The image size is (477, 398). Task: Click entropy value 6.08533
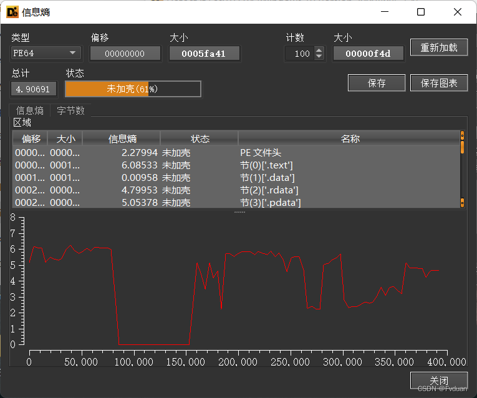[139, 165]
